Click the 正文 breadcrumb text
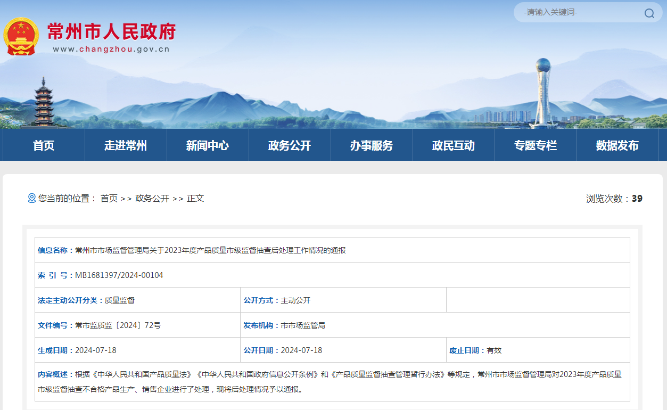Image resolution: width=667 pixels, height=410 pixels. 195,198
